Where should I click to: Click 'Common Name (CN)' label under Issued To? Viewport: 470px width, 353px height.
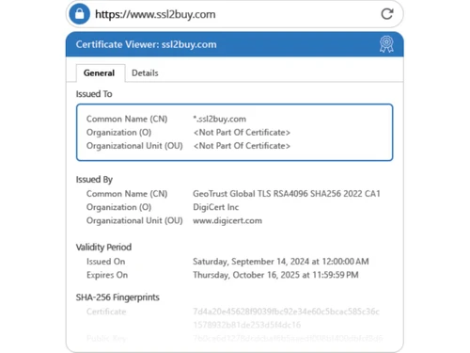pyautogui.click(x=127, y=119)
